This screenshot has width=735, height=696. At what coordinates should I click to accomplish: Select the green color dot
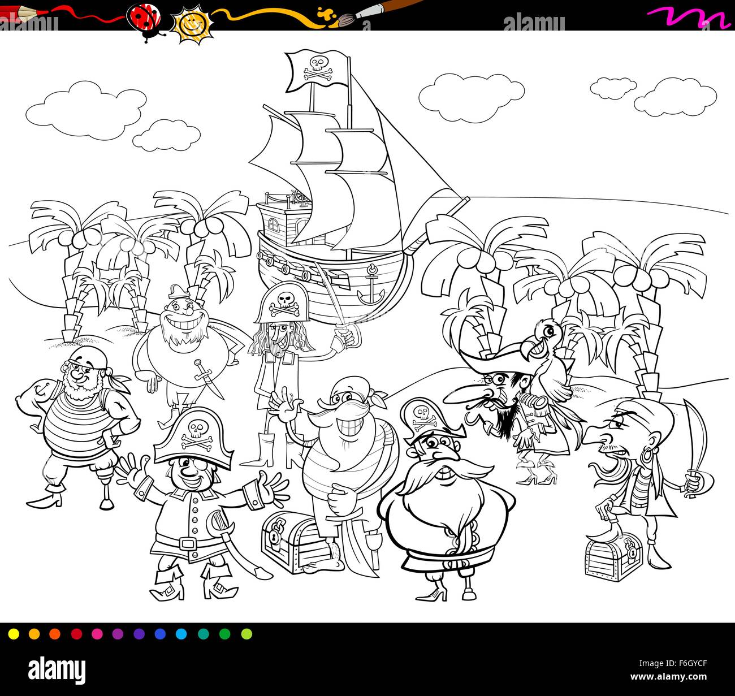(225, 634)
